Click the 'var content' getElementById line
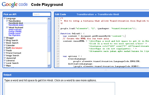 coord(94,36)
